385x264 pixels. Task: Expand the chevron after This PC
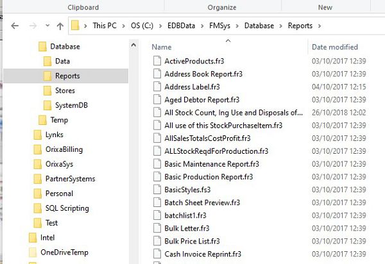tap(123, 26)
